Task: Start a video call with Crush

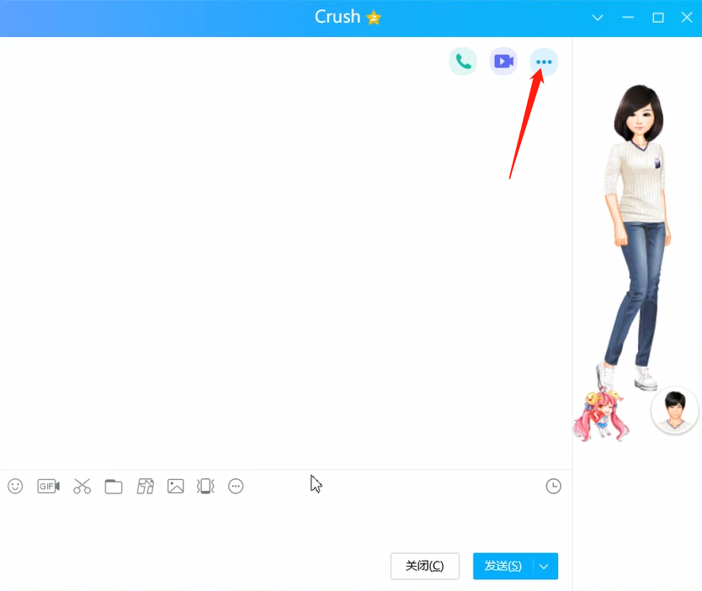Action: point(503,61)
